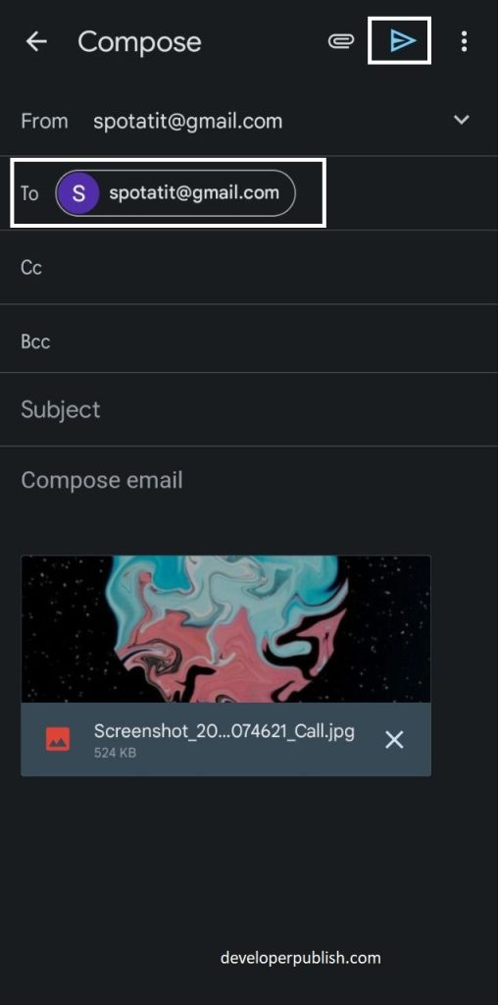Open the spotatit@gmail.com recipient chip

pos(175,193)
